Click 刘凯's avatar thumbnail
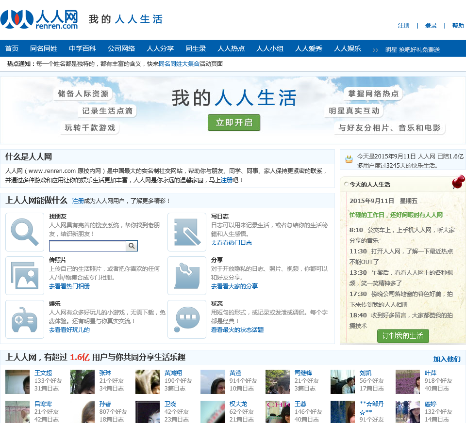The height and width of the screenshot is (423, 466). coord(343,382)
